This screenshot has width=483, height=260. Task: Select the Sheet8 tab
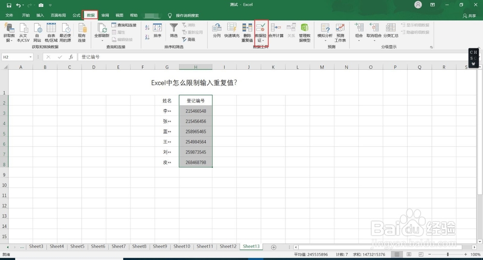click(x=139, y=247)
